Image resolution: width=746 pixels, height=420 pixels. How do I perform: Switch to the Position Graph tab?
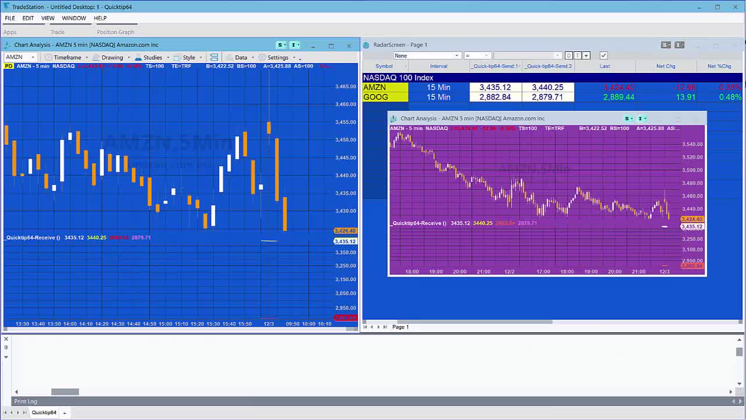[x=115, y=32]
